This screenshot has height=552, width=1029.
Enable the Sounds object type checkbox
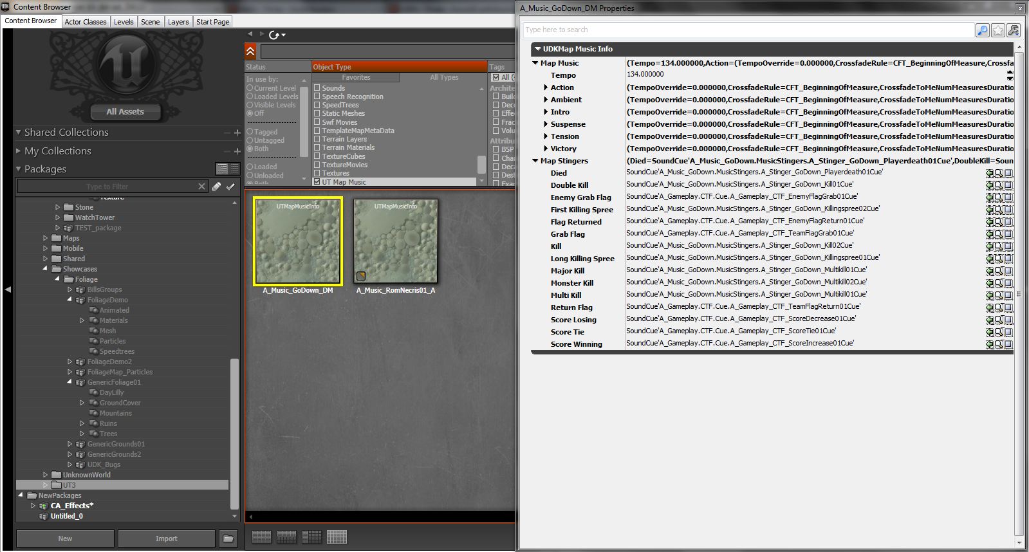[317, 88]
